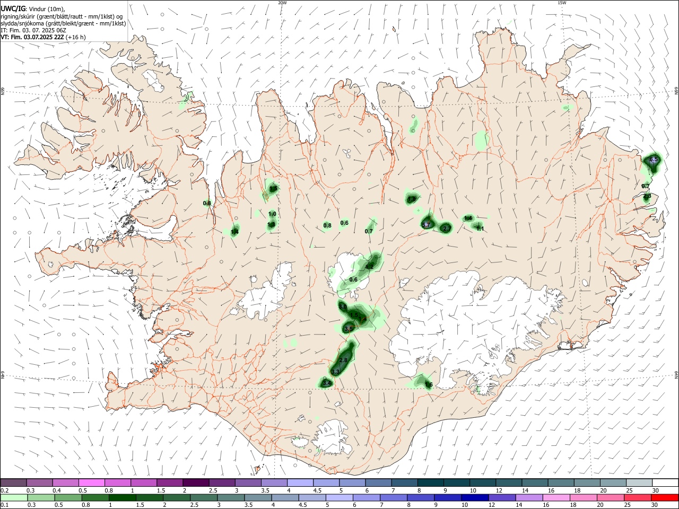Click the 2.7 precipitation value on the map
679x509 pixels.
[447, 229]
